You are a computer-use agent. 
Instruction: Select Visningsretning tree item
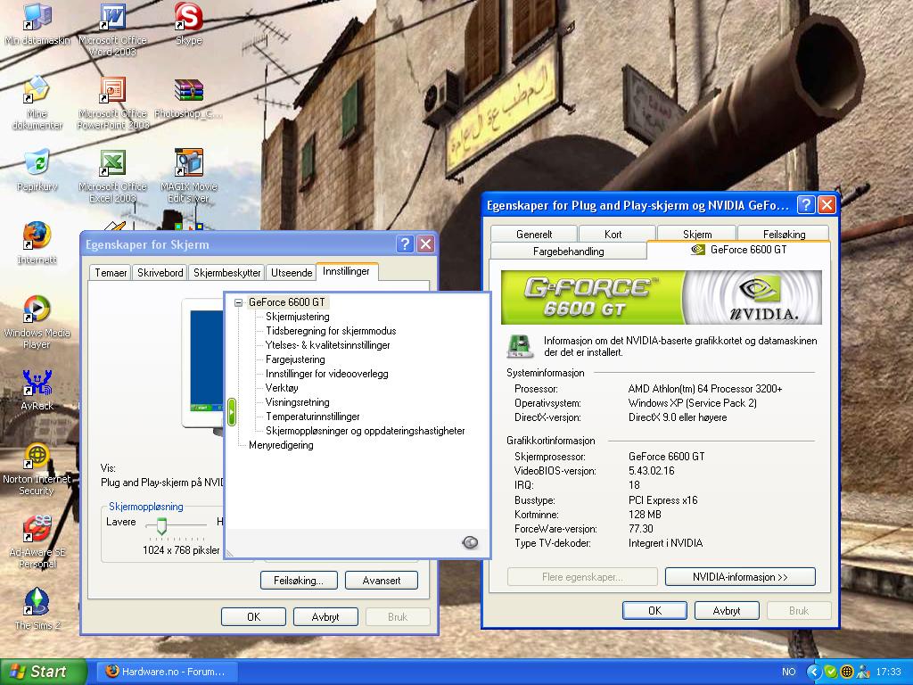(x=297, y=402)
